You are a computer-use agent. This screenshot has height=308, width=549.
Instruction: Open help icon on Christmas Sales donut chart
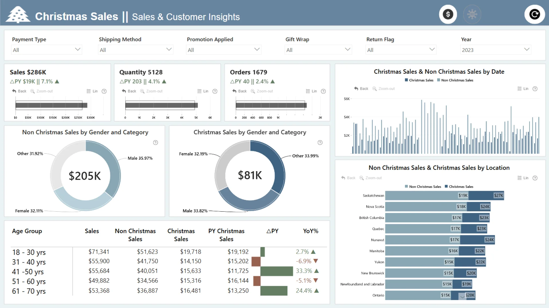[320, 143]
